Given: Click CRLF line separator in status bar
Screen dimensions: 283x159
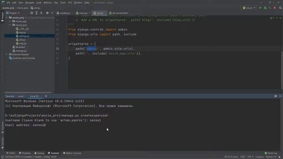Looking at the screenshot, I should pyautogui.click(x=243, y=157).
